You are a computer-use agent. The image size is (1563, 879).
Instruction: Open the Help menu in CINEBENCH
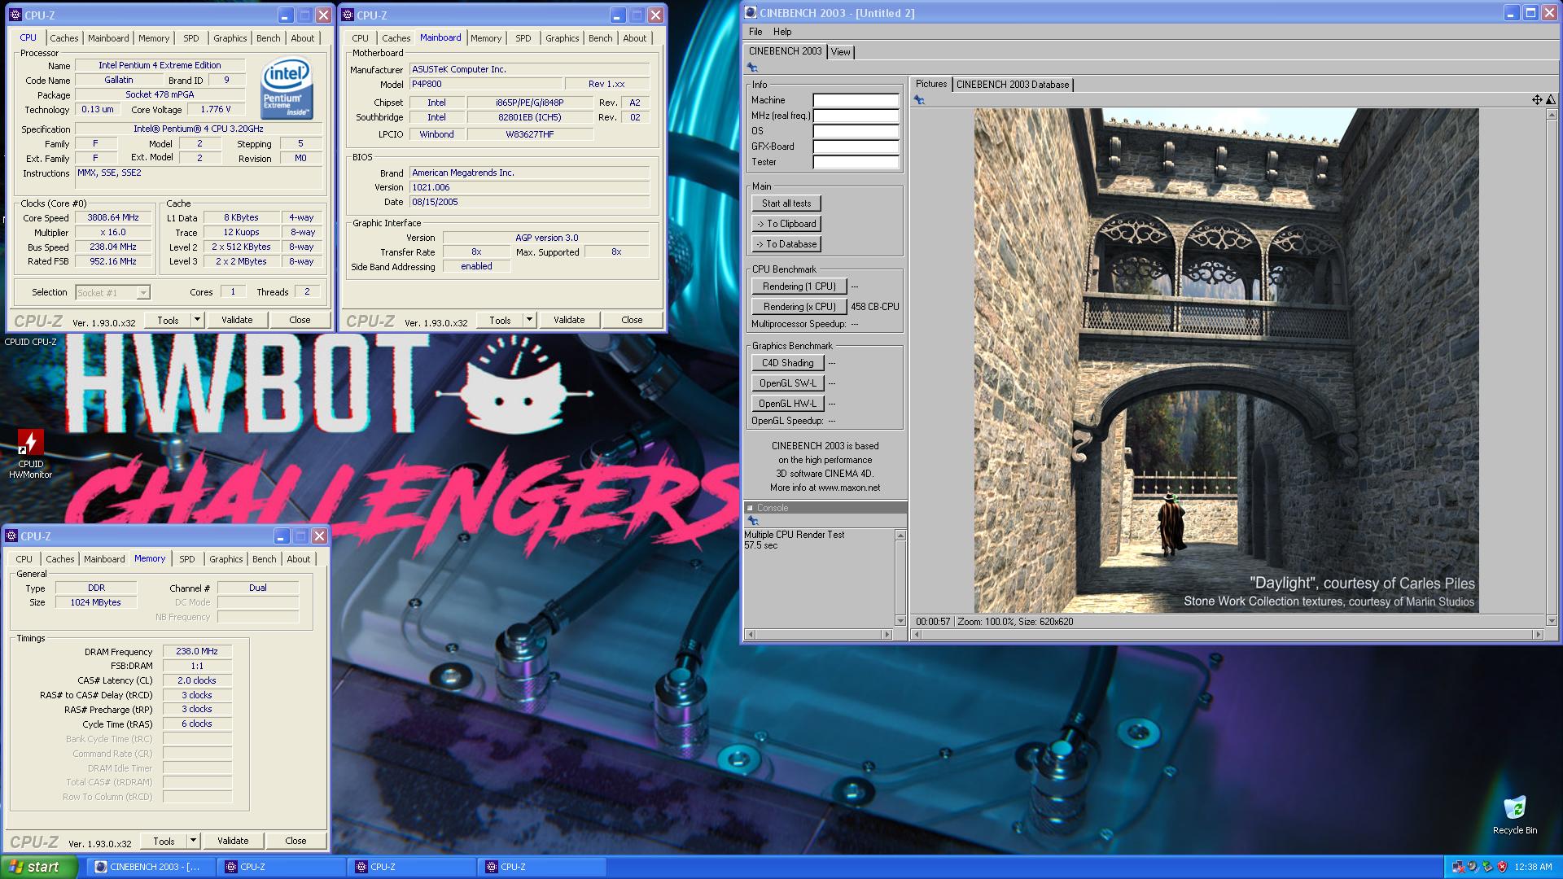pos(782,32)
